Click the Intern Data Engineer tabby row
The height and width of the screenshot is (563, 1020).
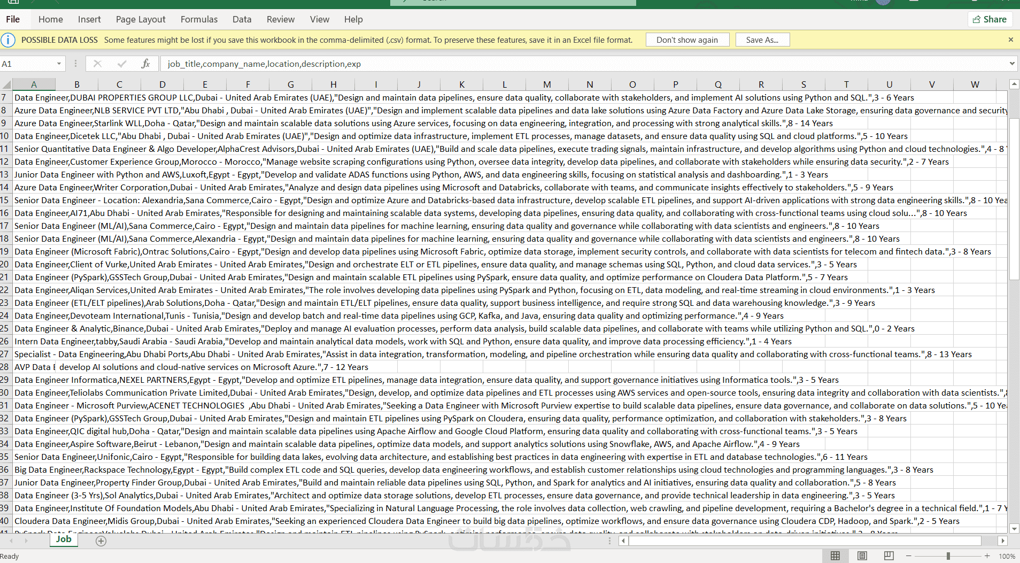pos(403,341)
